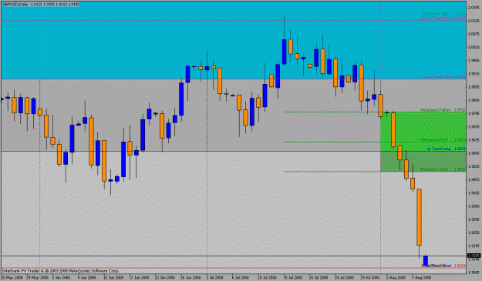
Task: Click the 1 Jul 2008 date label
Action: coord(215,278)
